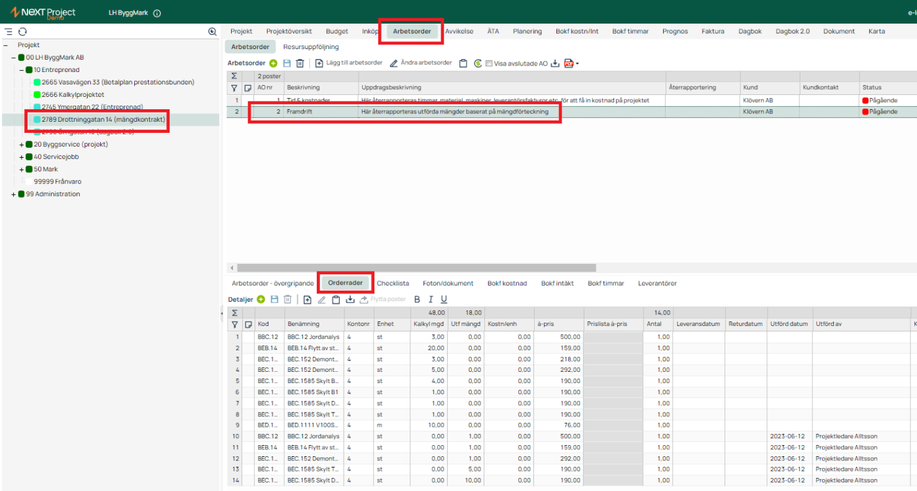The image size is (917, 491).
Task: Click add-document icon in Detaljer toolbar
Action: [308, 299]
